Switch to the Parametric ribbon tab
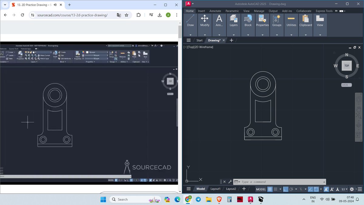 tap(232, 11)
